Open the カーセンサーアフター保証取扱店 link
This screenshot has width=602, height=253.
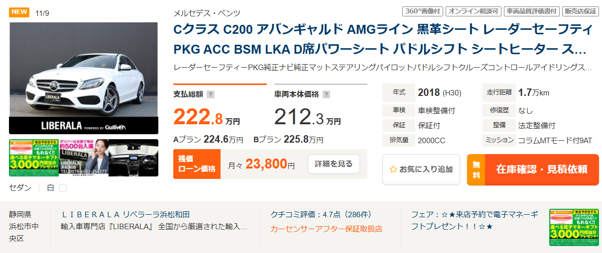pyautogui.click(x=326, y=229)
